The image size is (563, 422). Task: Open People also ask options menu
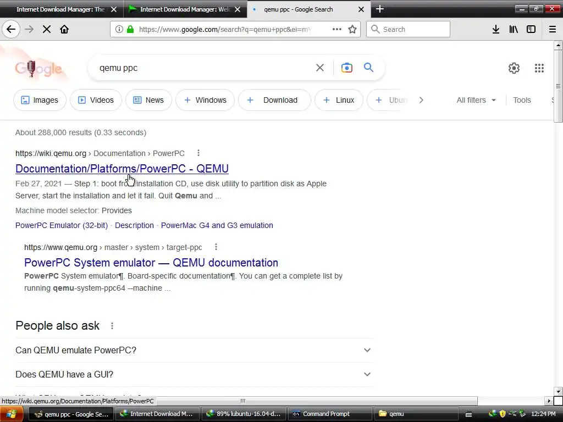tap(112, 326)
